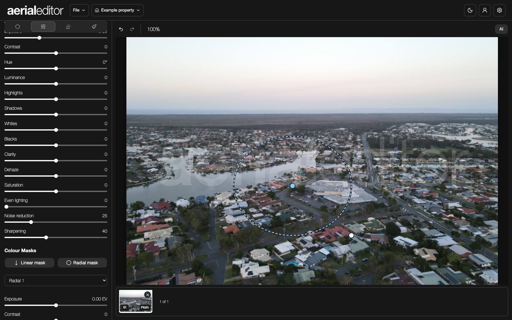This screenshot has width=512, height=320.
Task: Open the File menu
Action: pyautogui.click(x=79, y=10)
